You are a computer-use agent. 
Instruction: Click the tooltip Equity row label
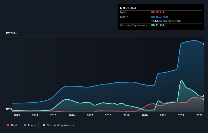click(124, 17)
